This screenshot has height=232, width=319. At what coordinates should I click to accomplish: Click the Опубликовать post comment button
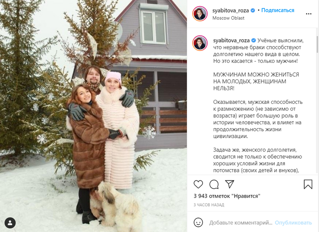[x=293, y=223]
